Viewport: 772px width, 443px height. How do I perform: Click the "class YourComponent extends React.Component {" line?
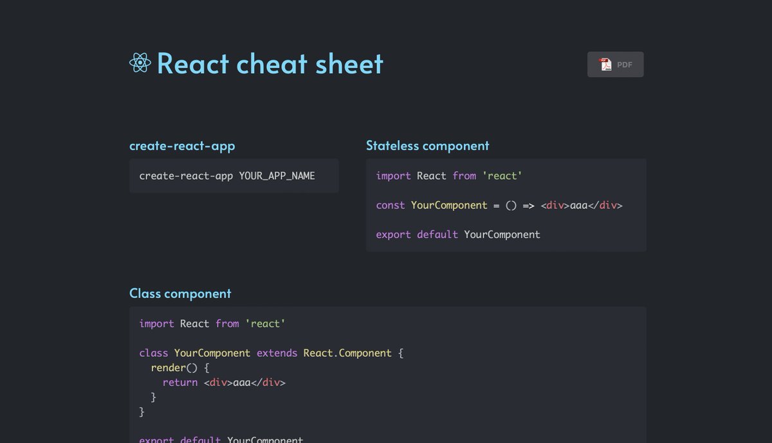[x=271, y=353]
